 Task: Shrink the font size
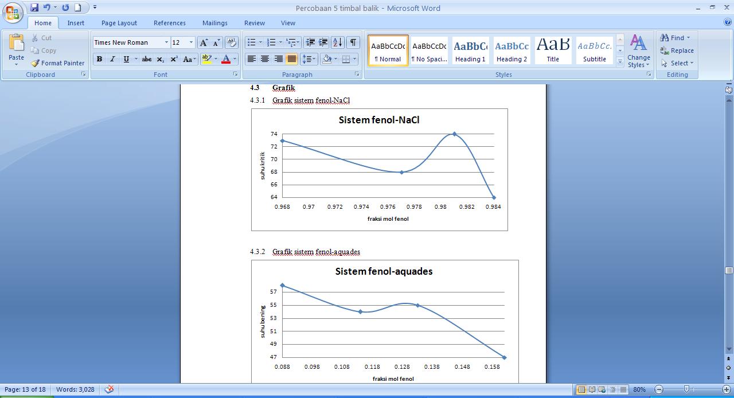pyautogui.click(x=216, y=42)
